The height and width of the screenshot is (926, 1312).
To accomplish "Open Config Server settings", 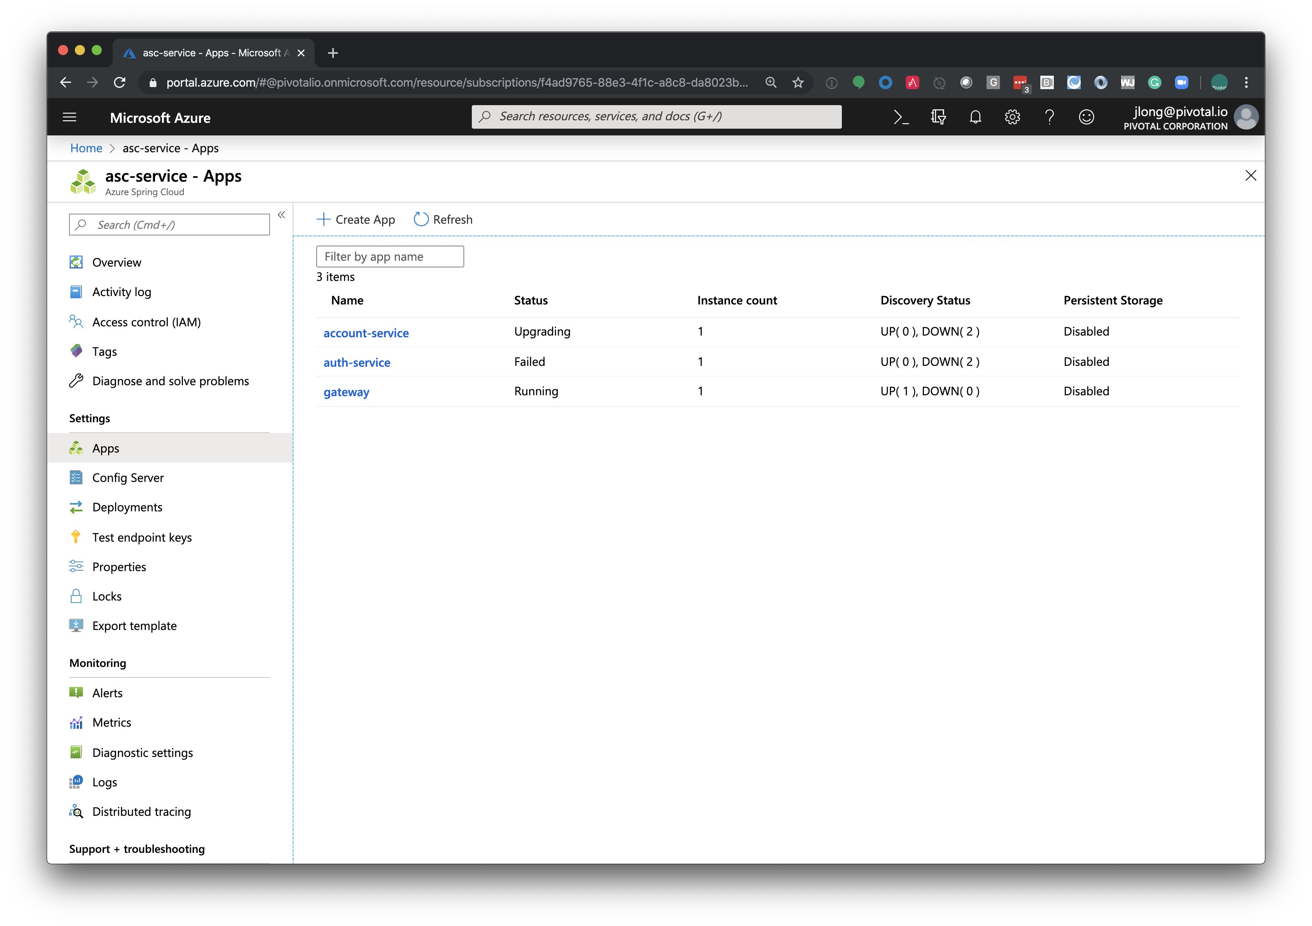I will click(x=128, y=478).
